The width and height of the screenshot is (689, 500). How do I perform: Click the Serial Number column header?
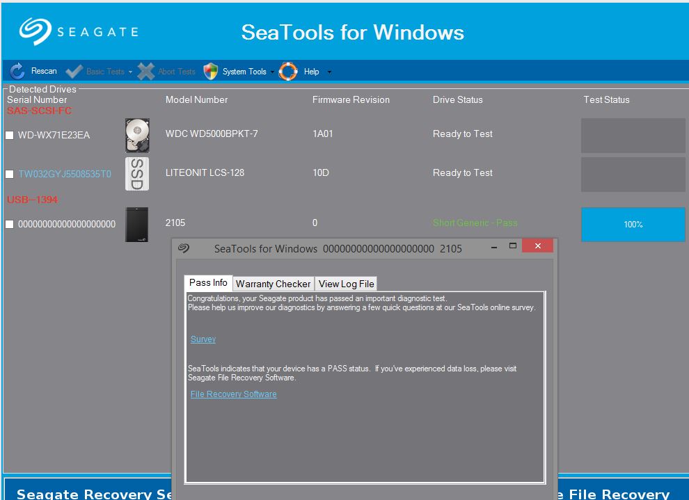[x=37, y=99]
